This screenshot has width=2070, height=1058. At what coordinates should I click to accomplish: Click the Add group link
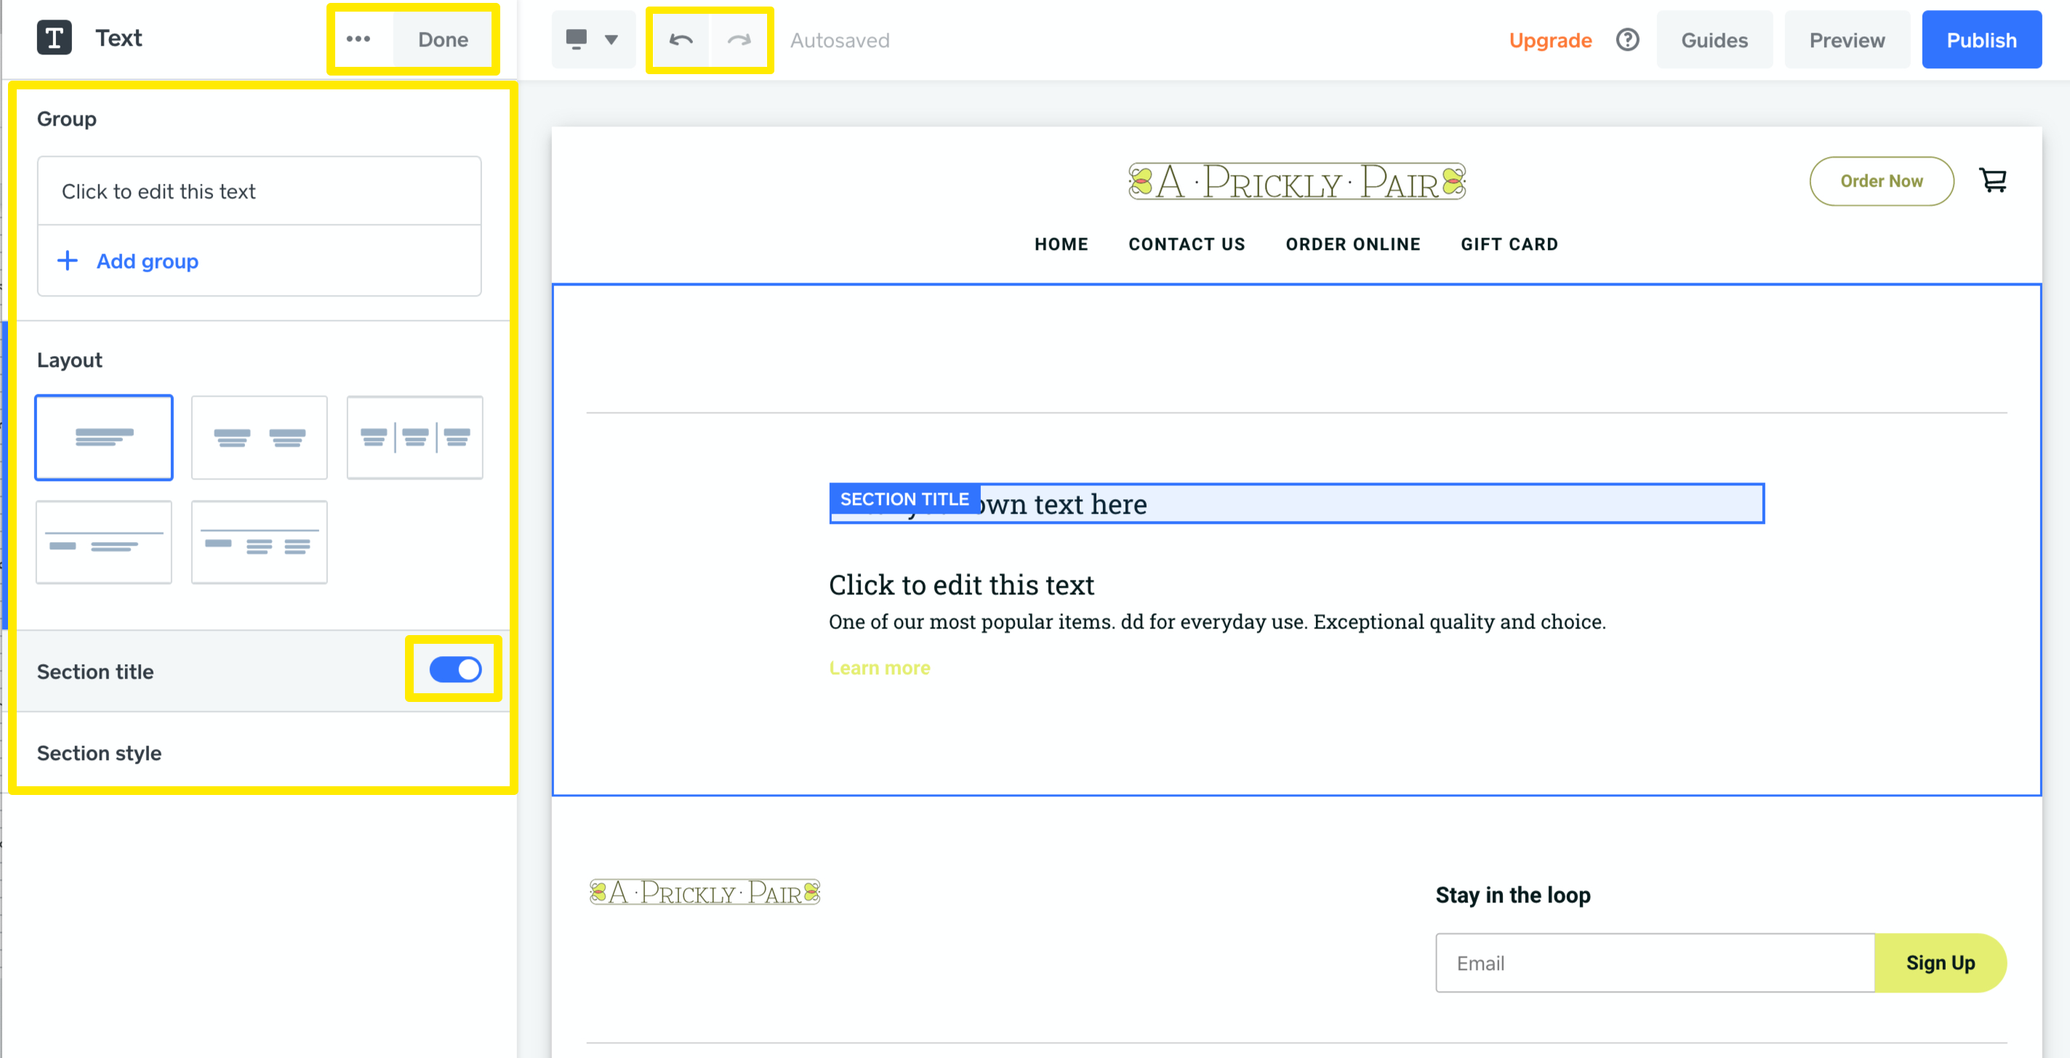[x=147, y=261]
